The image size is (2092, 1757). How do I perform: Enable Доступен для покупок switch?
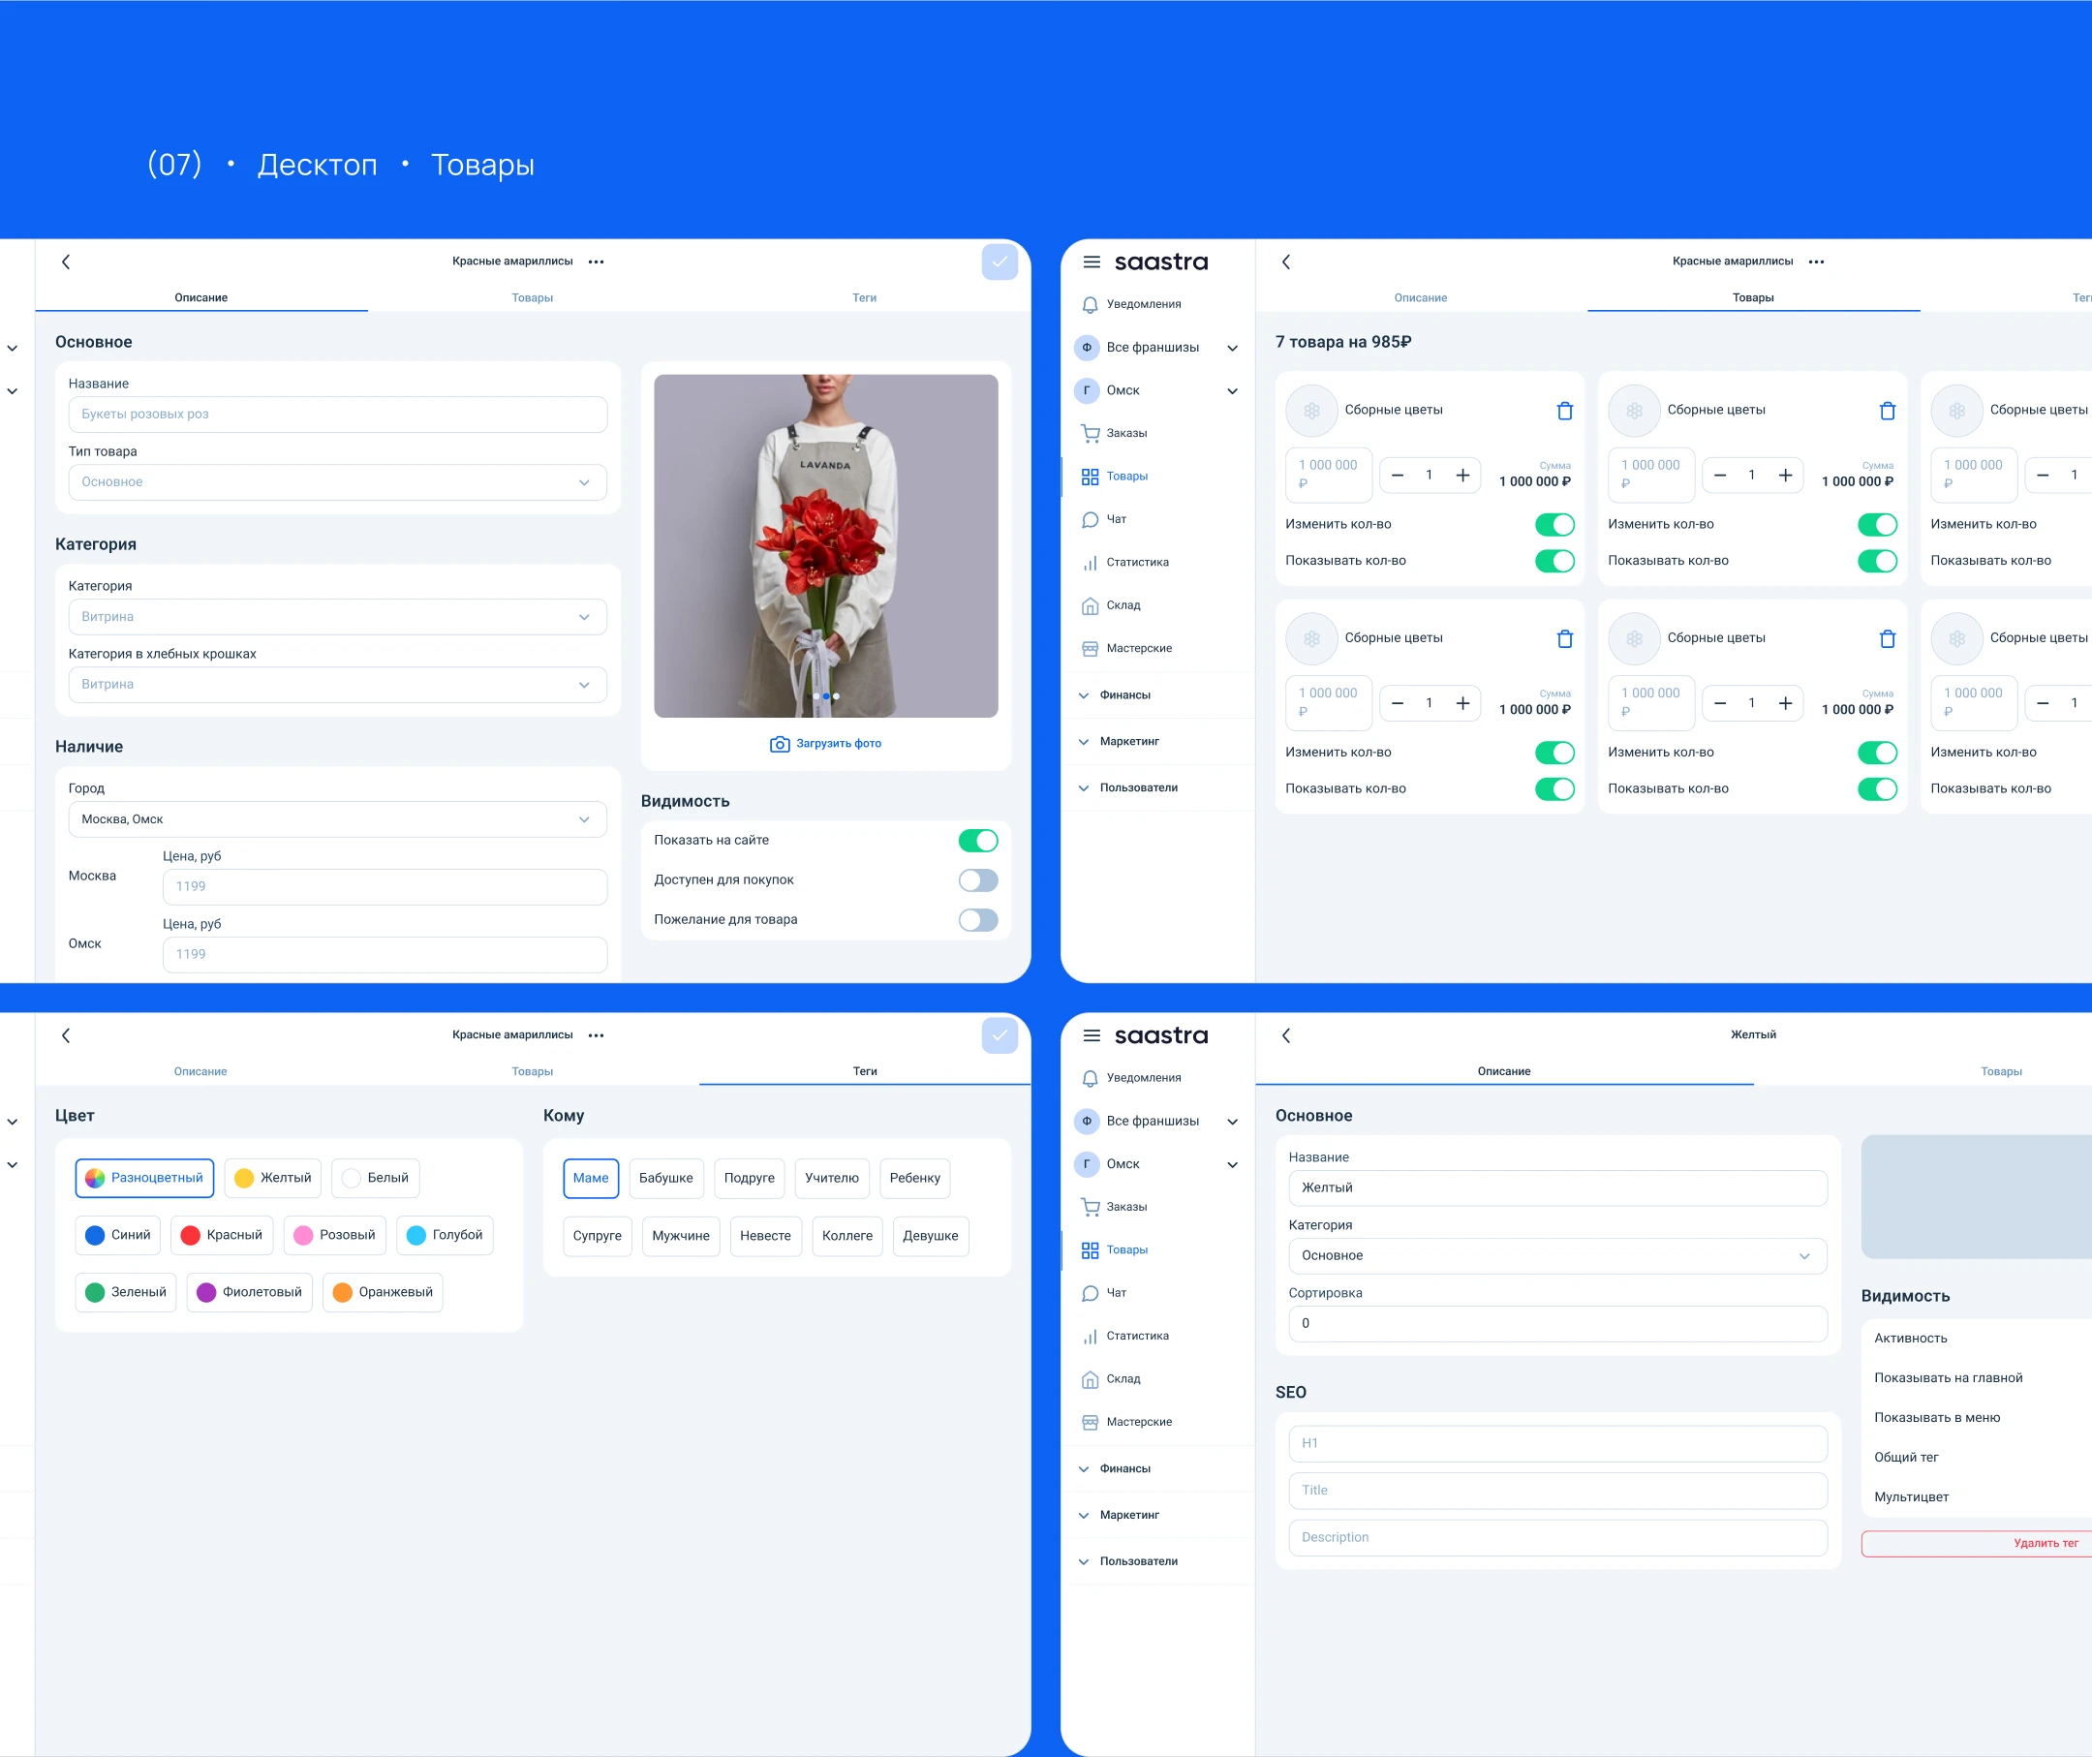coord(977,880)
